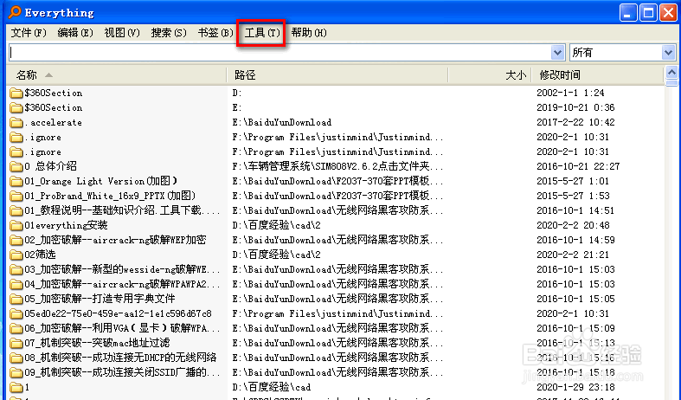Viewport: 681px width, 400px height.
Task: Select folder icon of $360Section on E:
Action: (16, 108)
